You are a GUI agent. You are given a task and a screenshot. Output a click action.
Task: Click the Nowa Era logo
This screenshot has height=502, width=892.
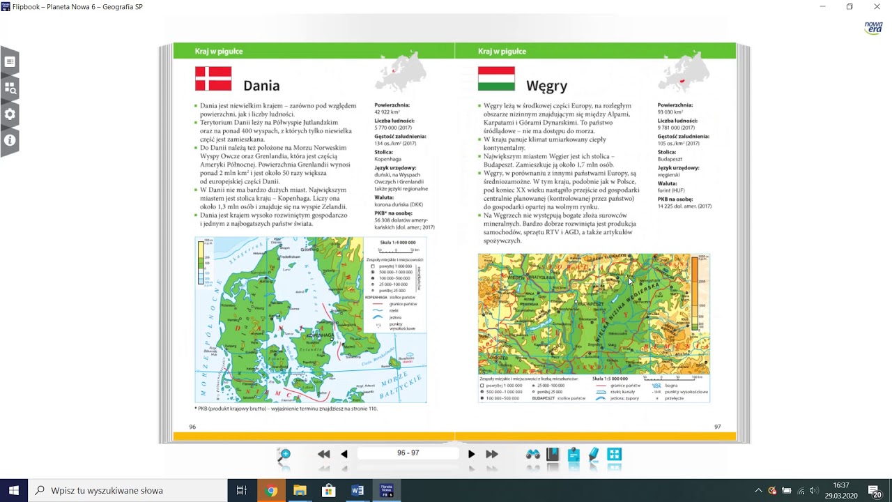tap(873, 27)
